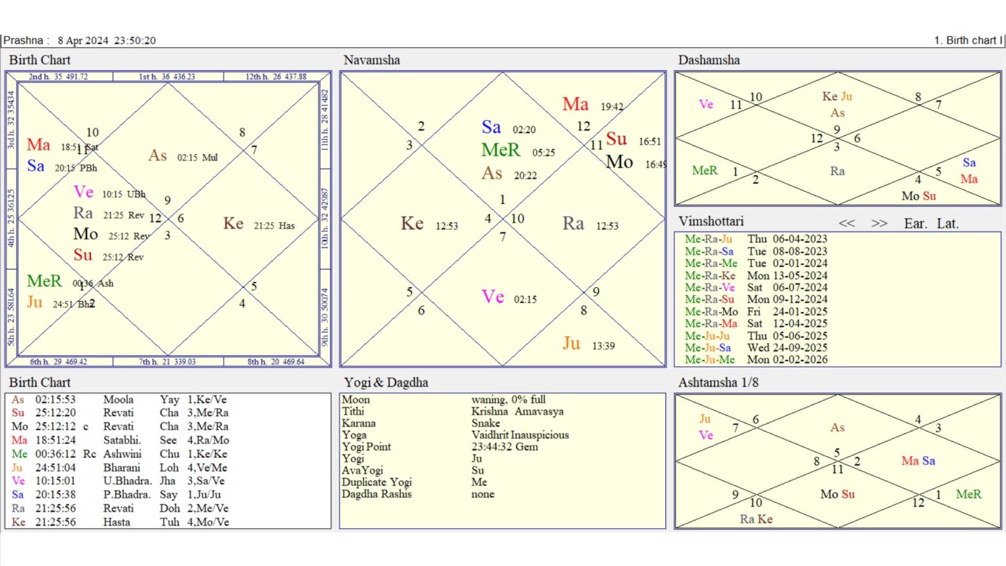Click Ra Ke in Ashtamsha chart
Image resolution: width=1006 pixels, height=566 pixels.
coord(756,519)
